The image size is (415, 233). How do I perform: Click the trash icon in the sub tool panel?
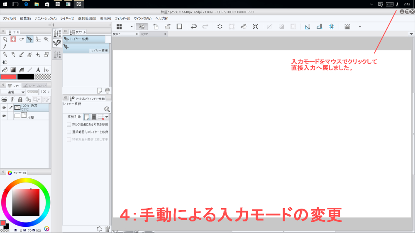point(107,90)
